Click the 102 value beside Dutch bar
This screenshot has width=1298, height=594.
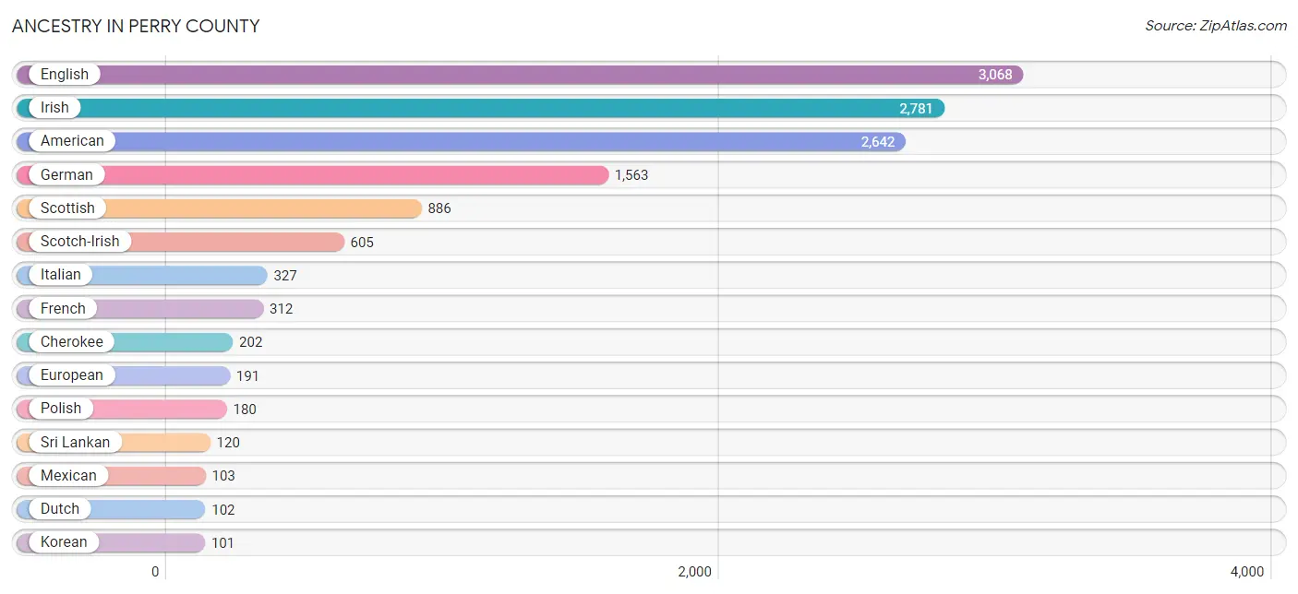coord(222,510)
